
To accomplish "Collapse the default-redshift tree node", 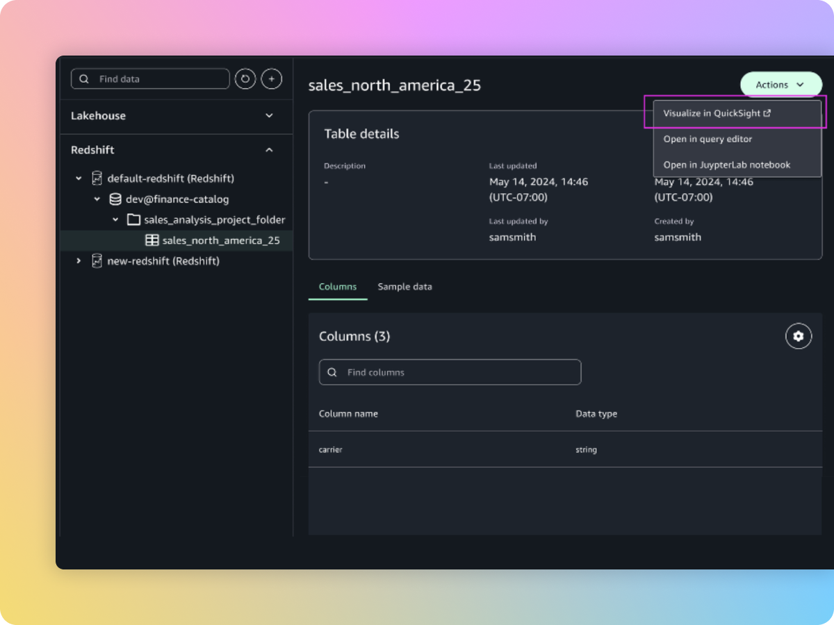I will pyautogui.click(x=79, y=178).
